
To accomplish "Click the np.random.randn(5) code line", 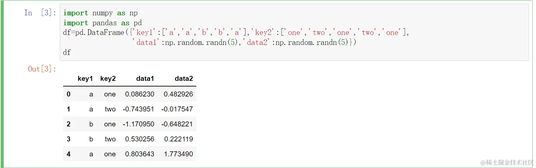I will [244, 43].
